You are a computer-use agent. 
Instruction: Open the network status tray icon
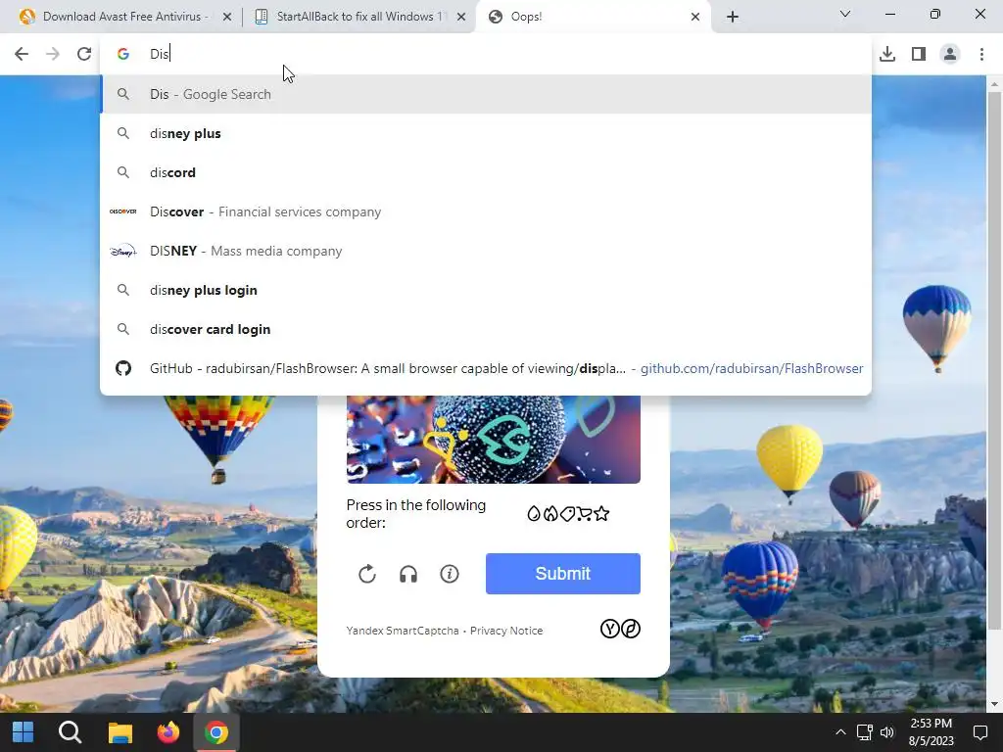click(864, 732)
